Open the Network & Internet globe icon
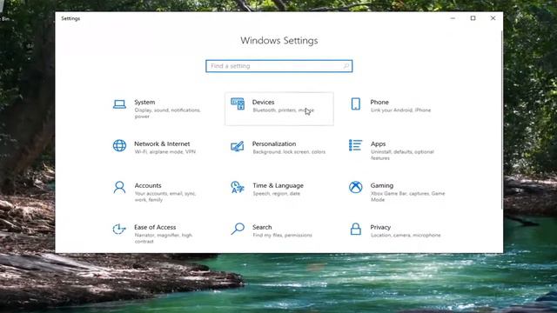The image size is (557, 313). pos(119,145)
